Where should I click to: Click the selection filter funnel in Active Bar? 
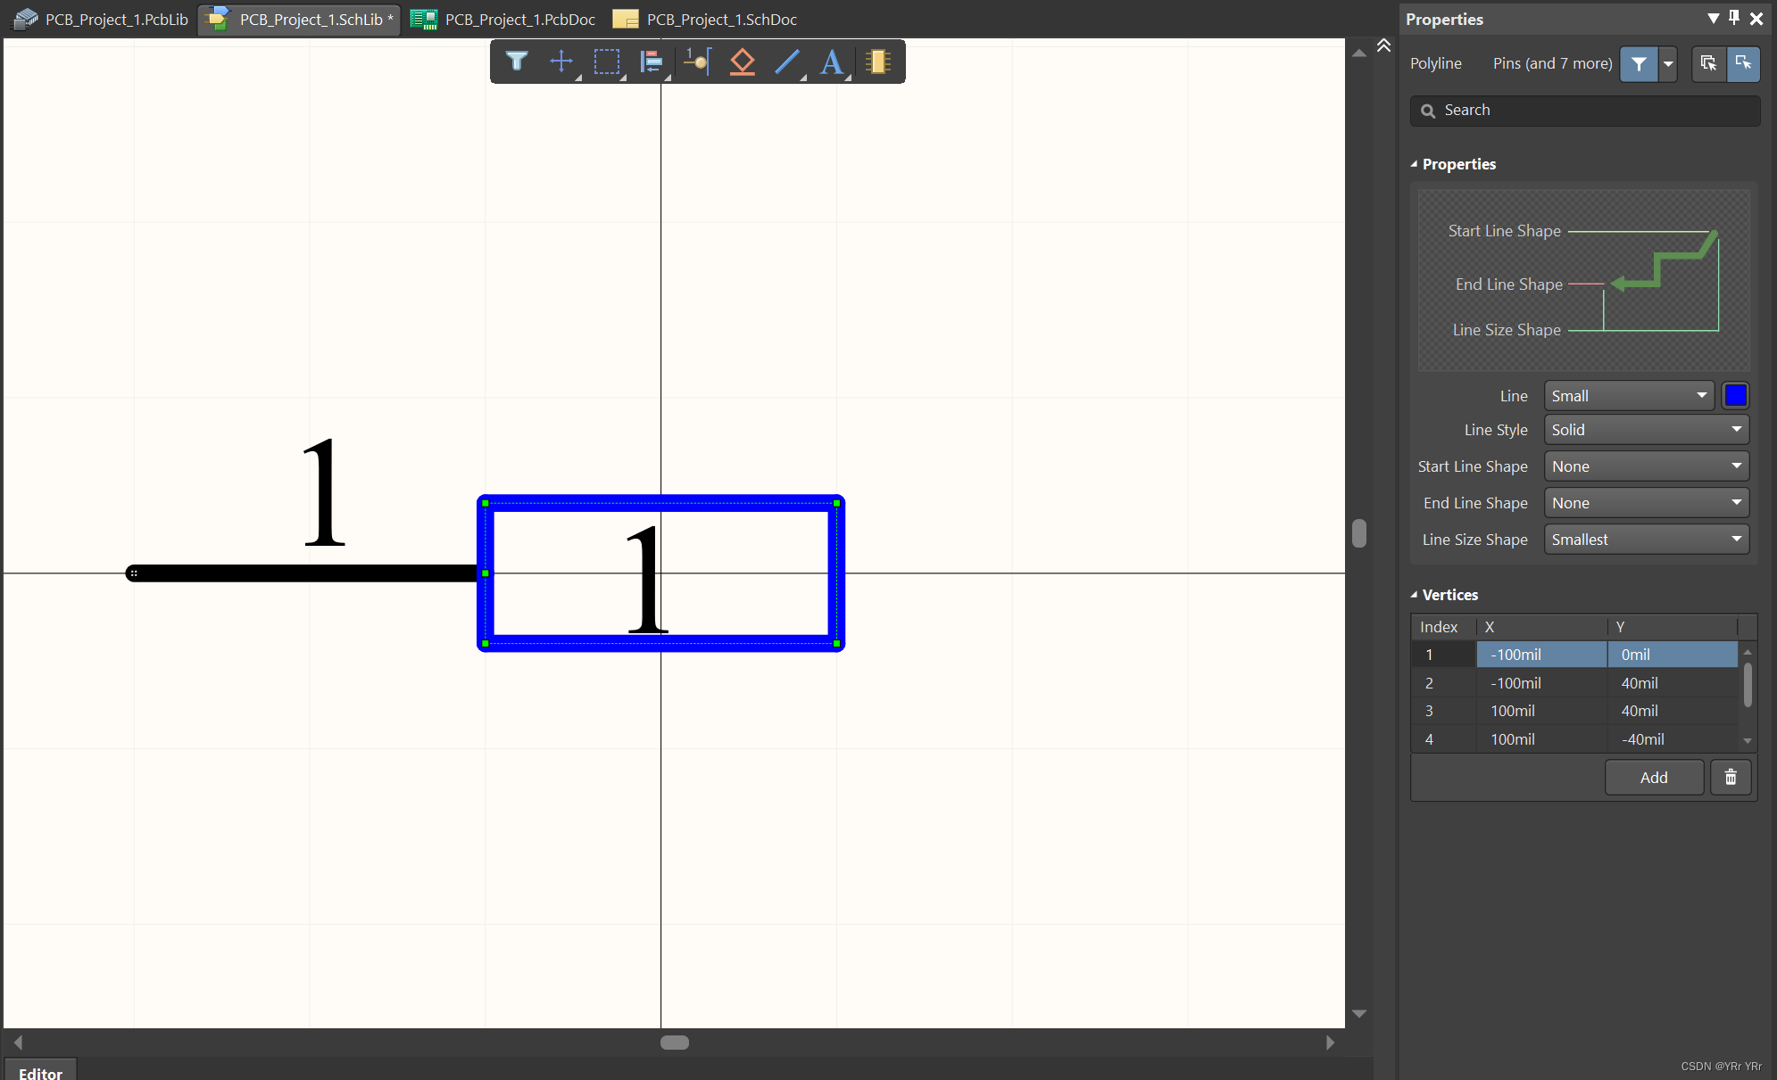coord(517,62)
